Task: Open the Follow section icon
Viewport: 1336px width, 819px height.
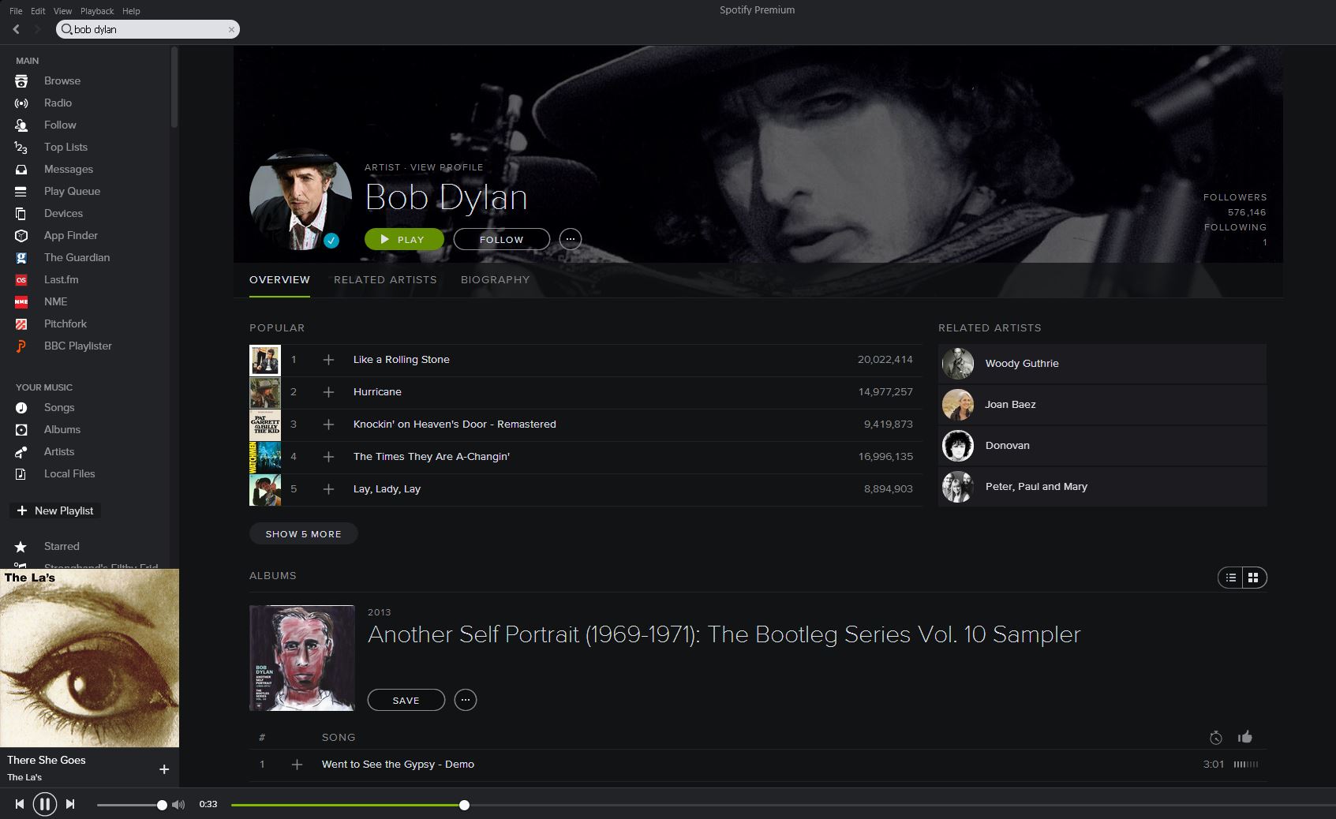Action: 21,125
